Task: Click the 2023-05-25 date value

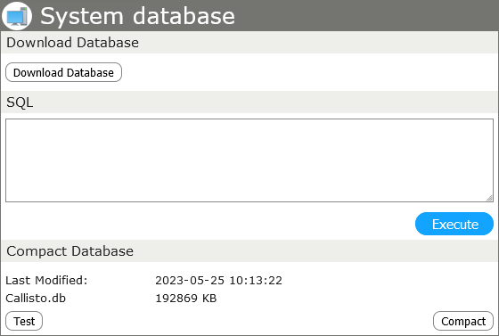Action: pos(190,281)
